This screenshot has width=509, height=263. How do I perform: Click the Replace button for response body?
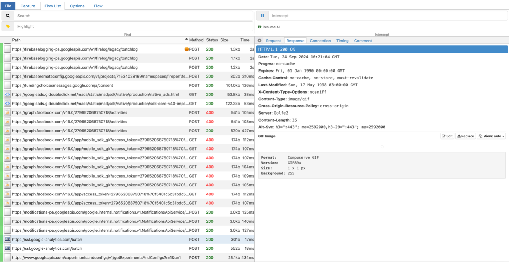[465, 136]
